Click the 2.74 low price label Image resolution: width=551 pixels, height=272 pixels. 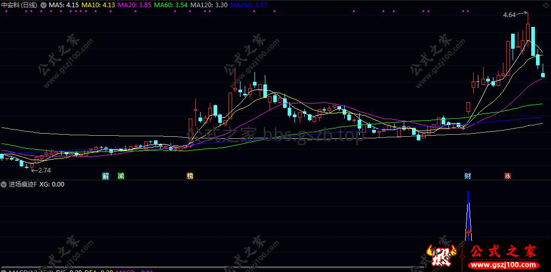coord(44,170)
